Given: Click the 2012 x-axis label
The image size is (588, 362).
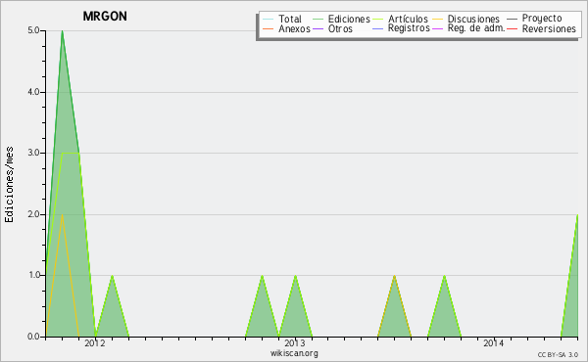Looking at the screenshot, I should tap(95, 343).
